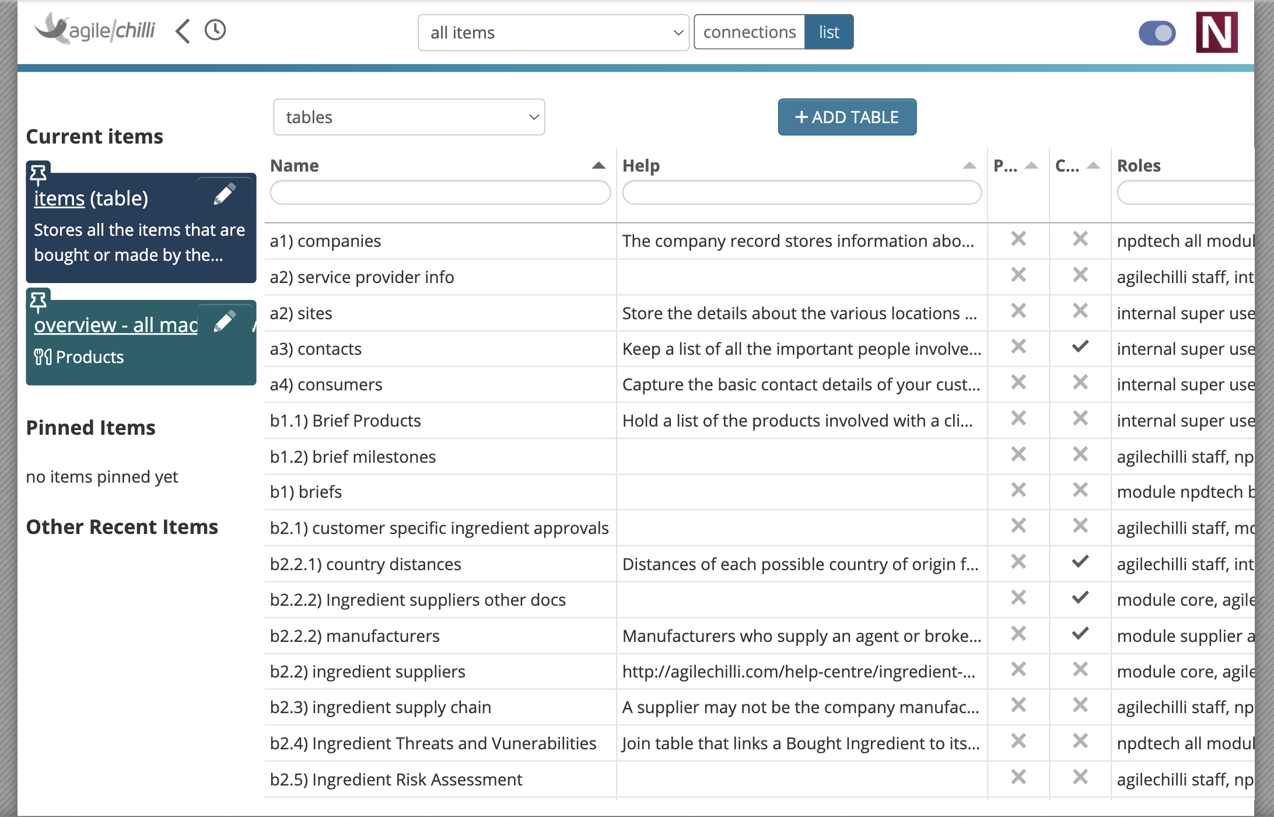Toggle the C column checkmark for a3 contacts
The image size is (1274, 817).
point(1080,348)
